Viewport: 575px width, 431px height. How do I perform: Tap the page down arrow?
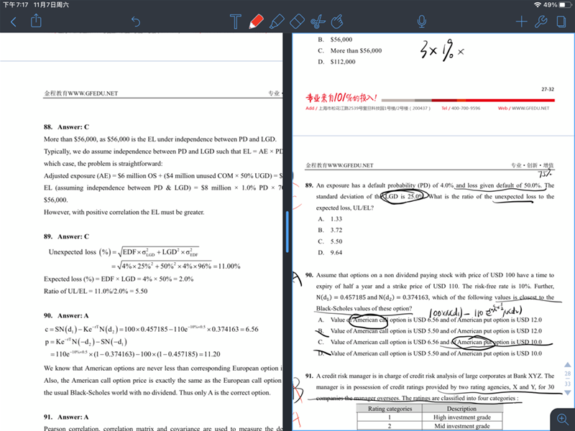point(567,392)
